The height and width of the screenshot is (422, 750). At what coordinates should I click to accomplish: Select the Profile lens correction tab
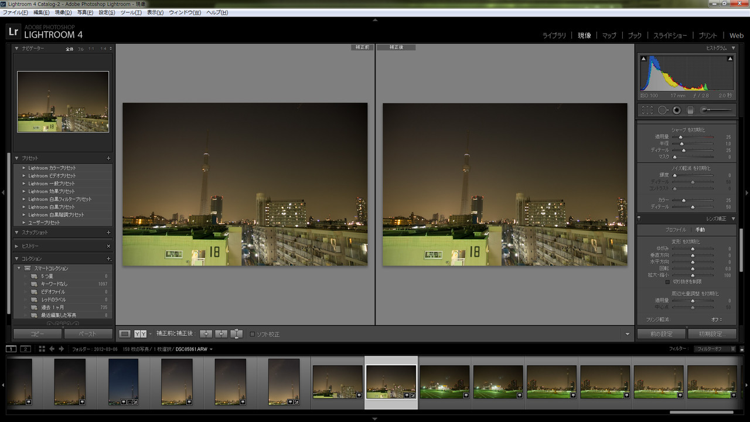click(x=675, y=230)
